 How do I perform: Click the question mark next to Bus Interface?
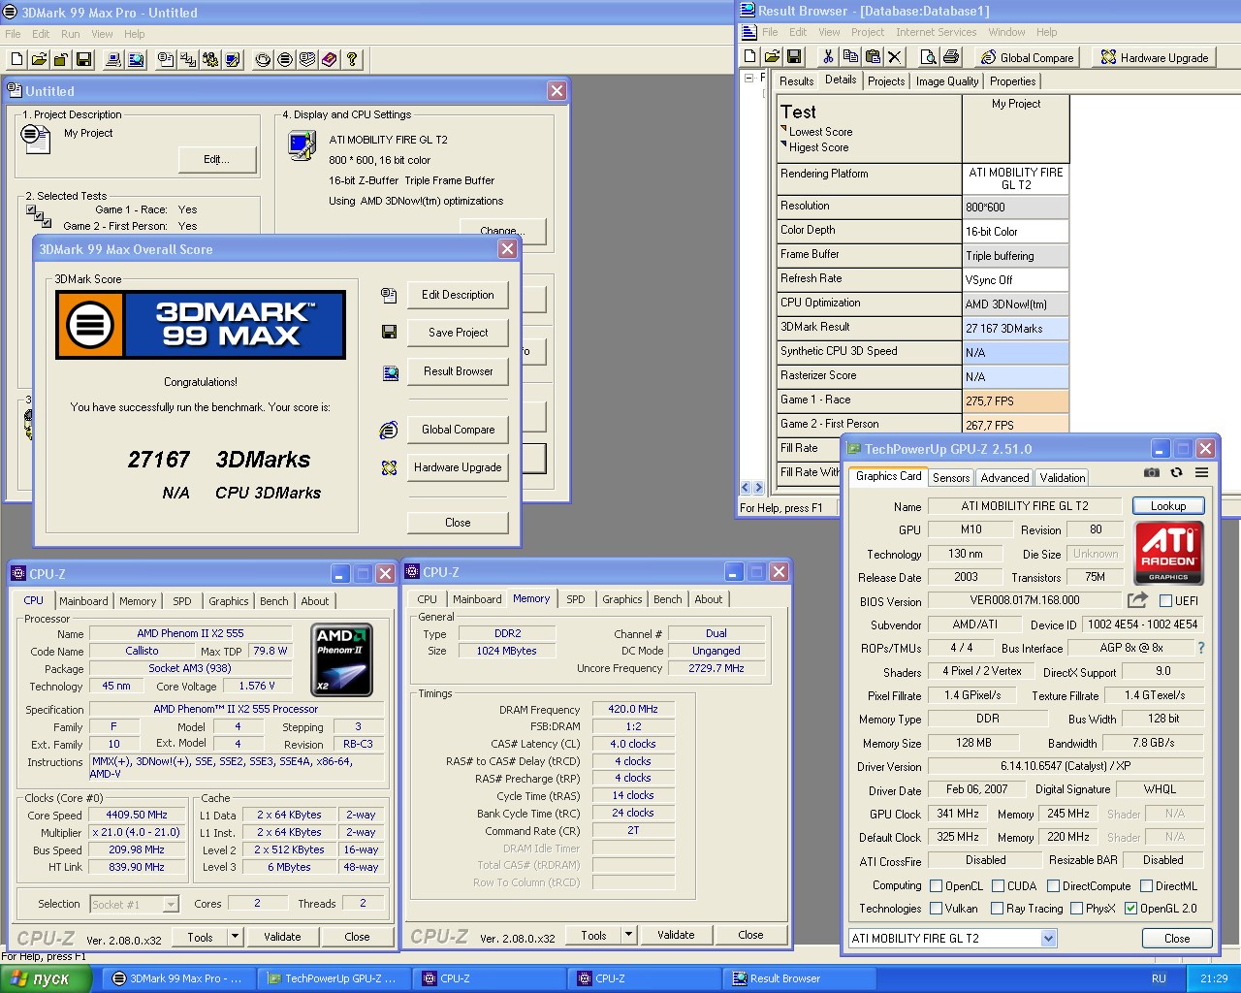click(1201, 648)
